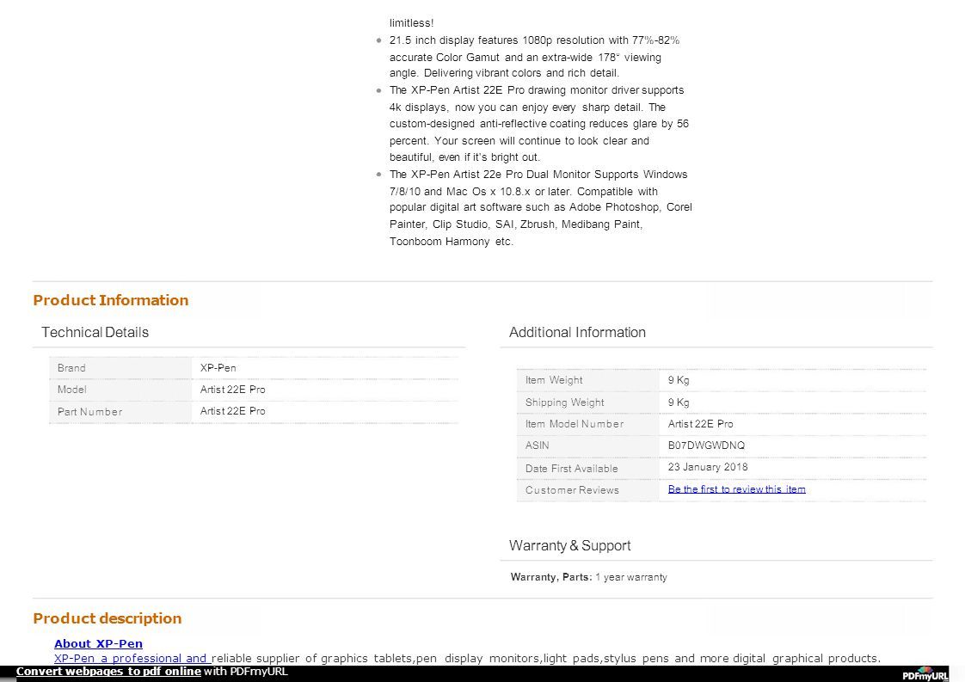Select the 'Item Model Number' label
Image resolution: width=965 pixels, height=682 pixels.
point(575,424)
